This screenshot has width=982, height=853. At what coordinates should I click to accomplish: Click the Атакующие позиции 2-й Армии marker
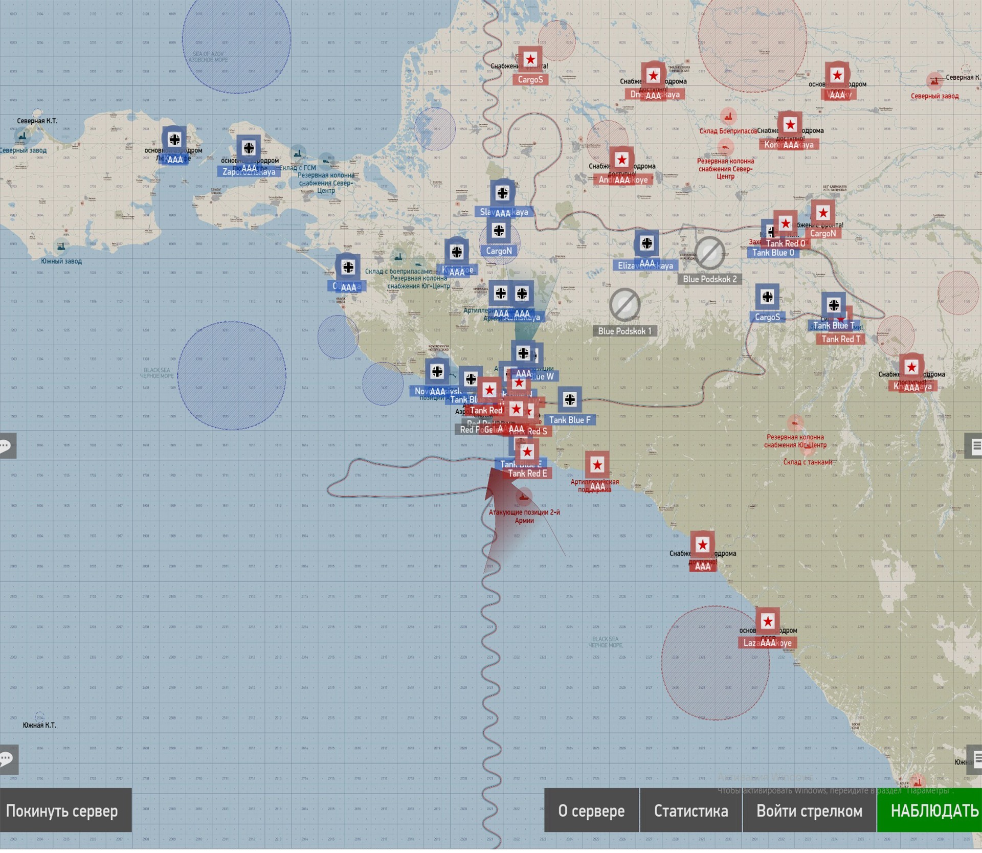pos(524,497)
